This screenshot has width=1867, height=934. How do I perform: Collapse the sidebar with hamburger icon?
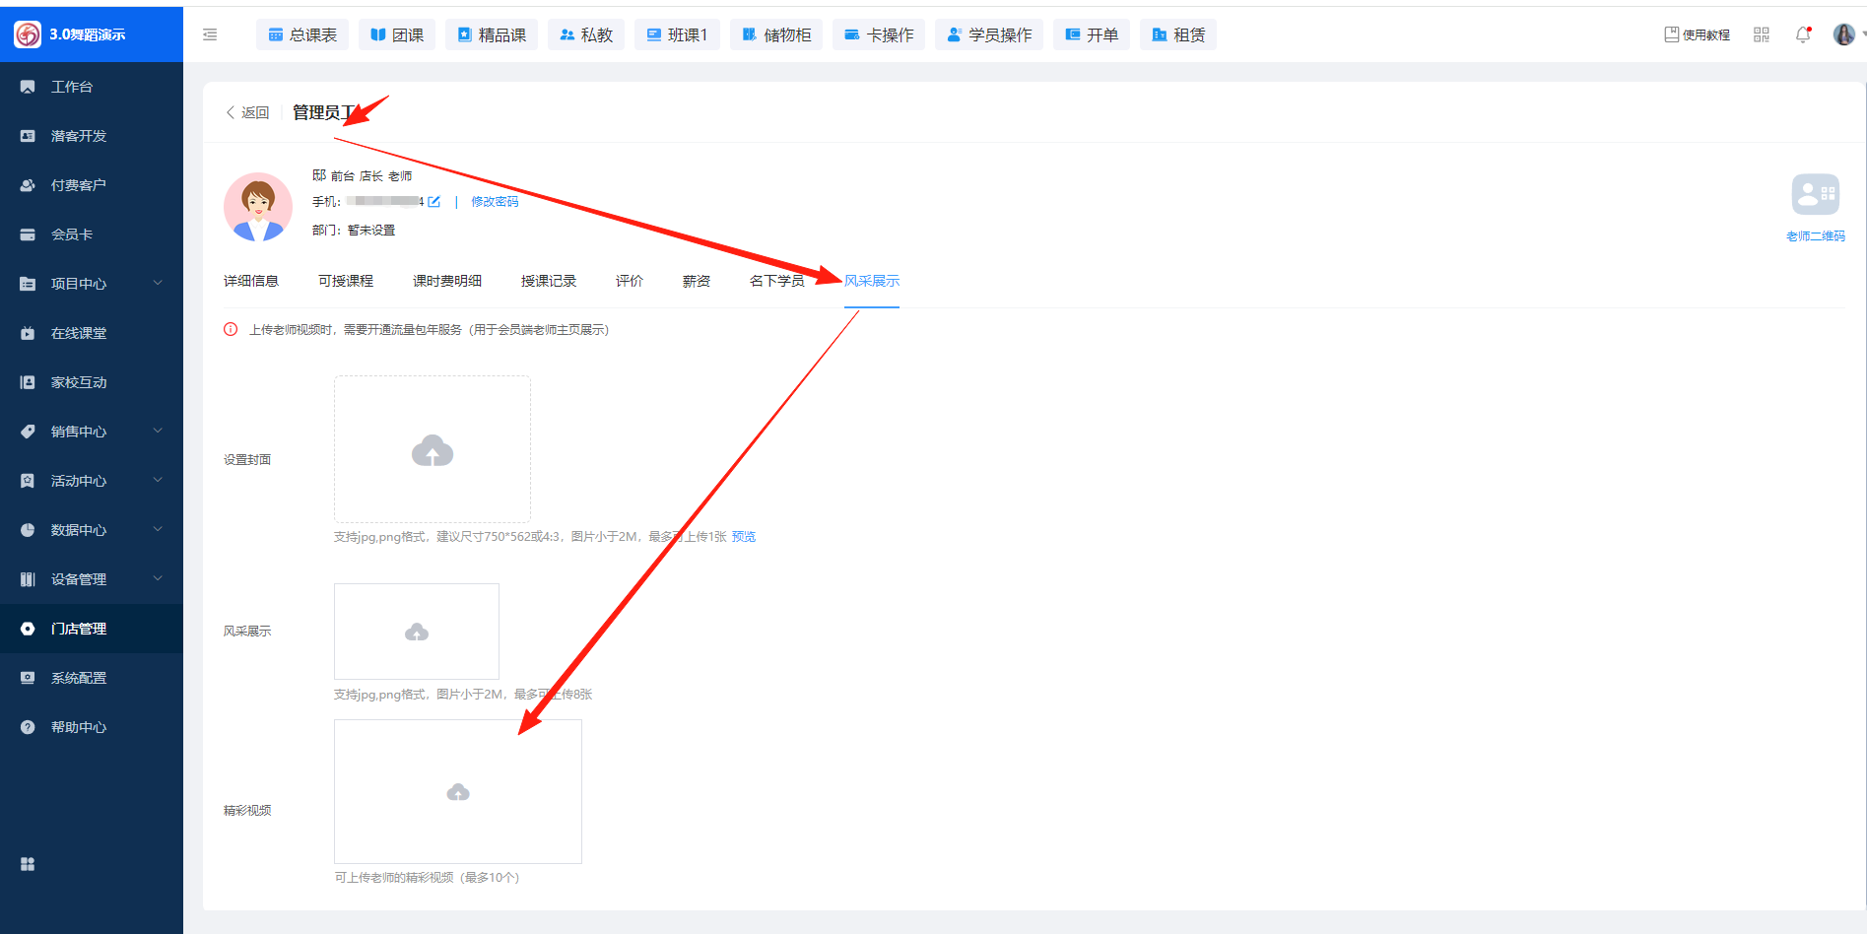tap(210, 34)
